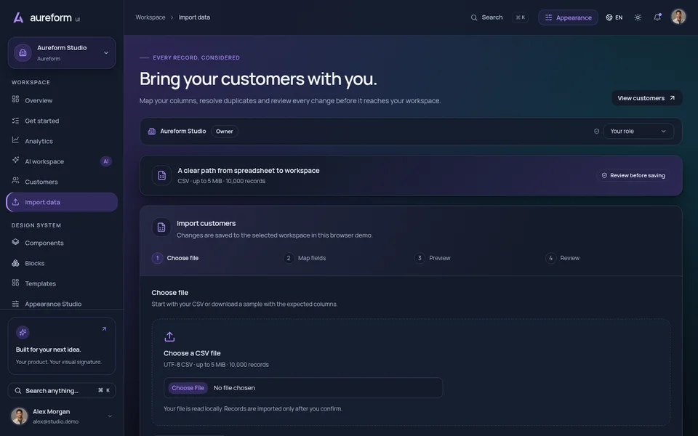The image size is (698, 436).
Task: Expand the Alex Morgan account menu
Action: 110,416
